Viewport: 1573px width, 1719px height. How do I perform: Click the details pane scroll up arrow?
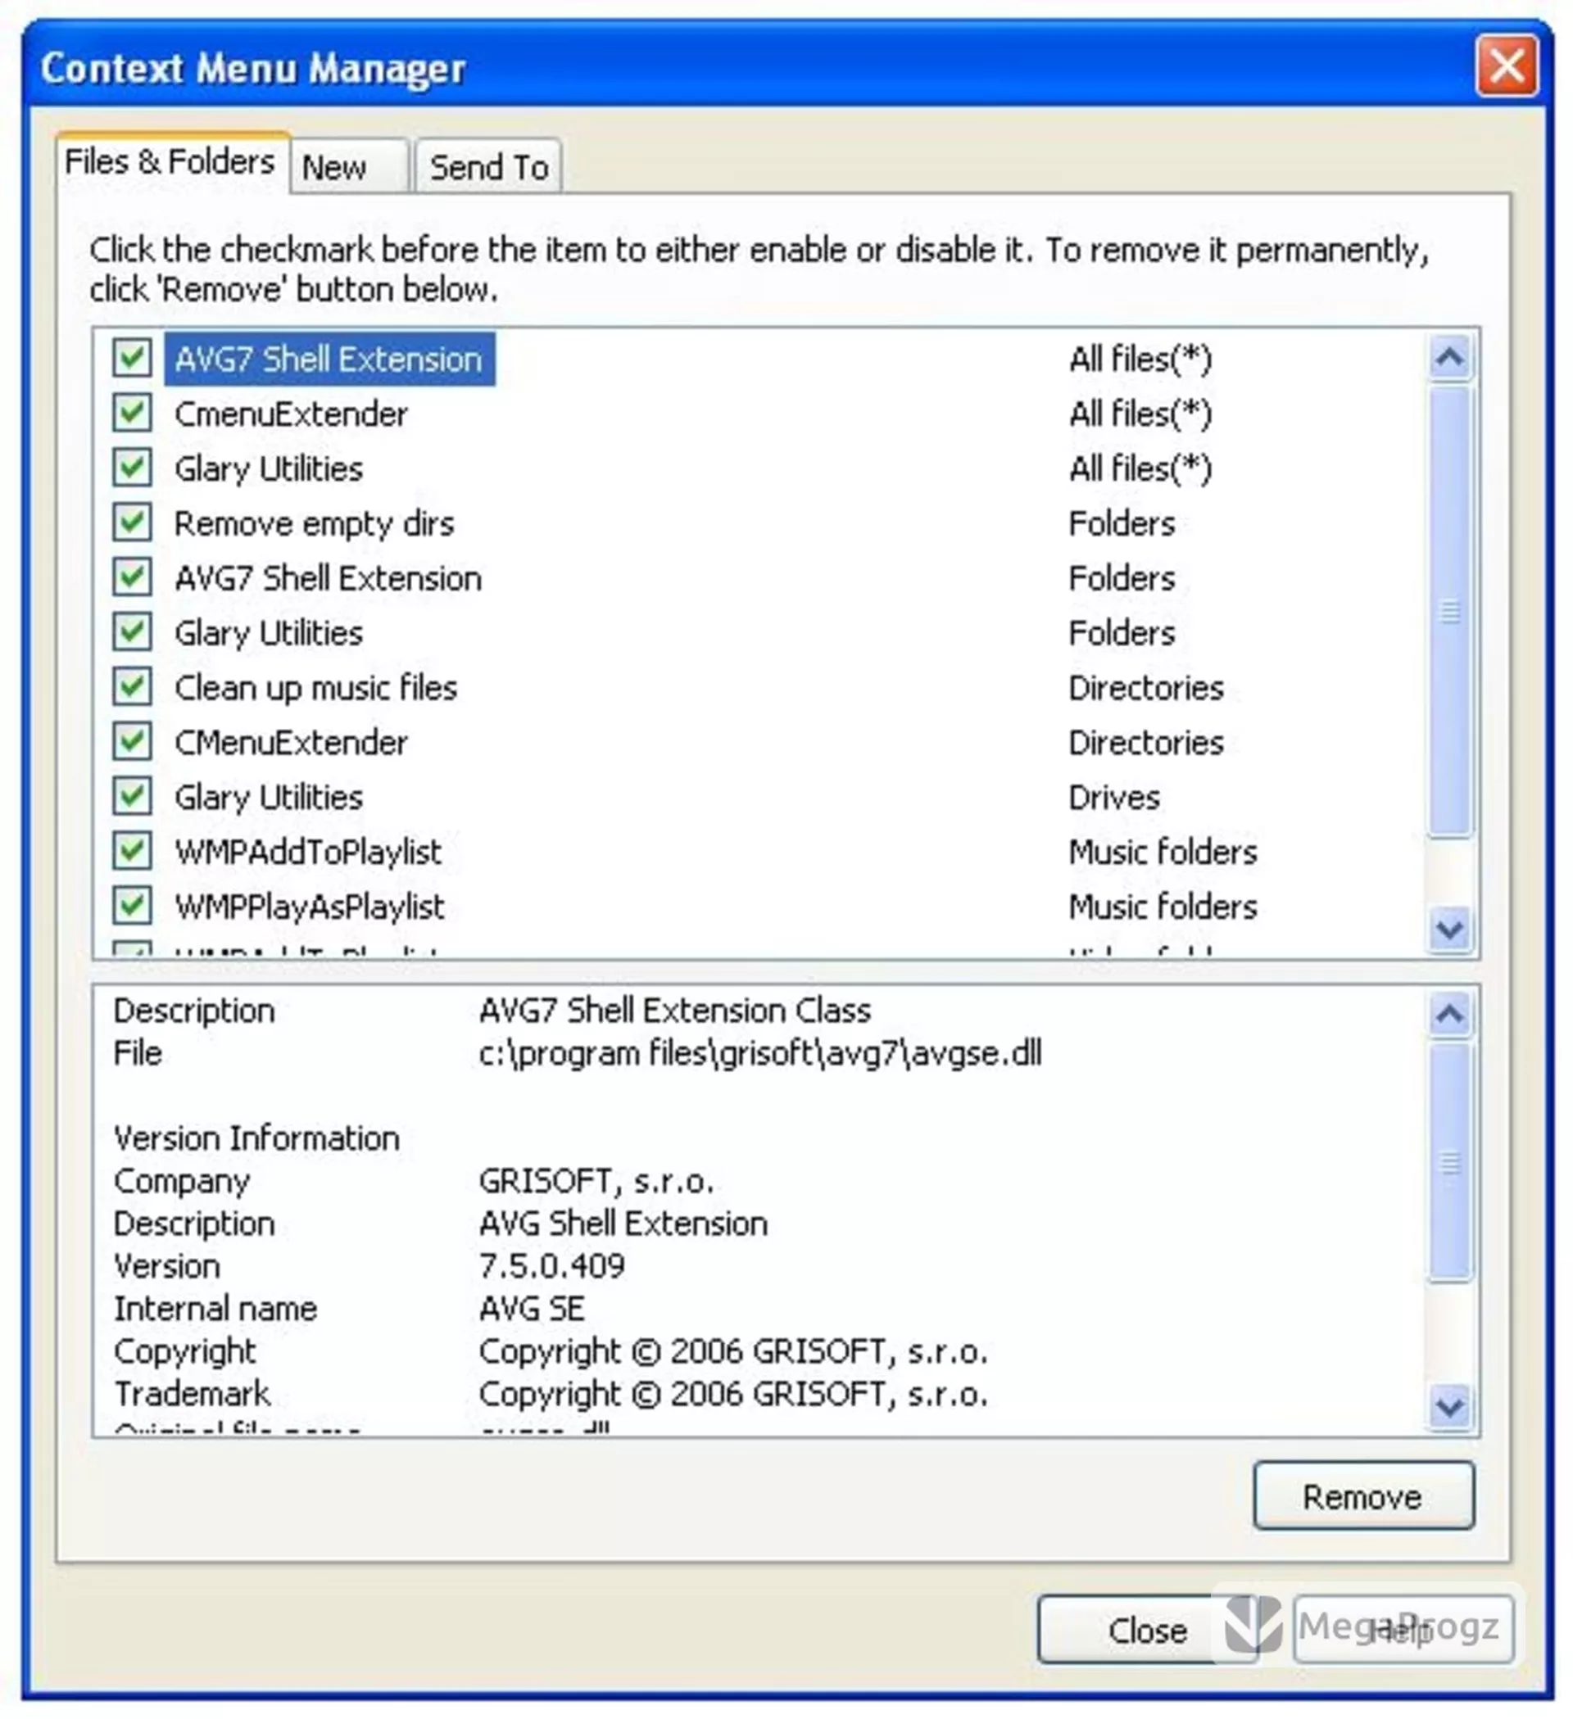point(1449,1014)
